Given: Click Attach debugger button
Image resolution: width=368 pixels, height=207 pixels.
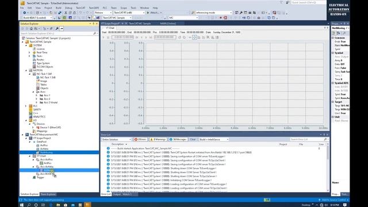Looking at the screenshot, I should (x=154, y=13).
